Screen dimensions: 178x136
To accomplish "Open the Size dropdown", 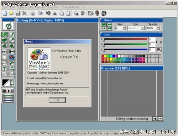I will tap(124, 28).
